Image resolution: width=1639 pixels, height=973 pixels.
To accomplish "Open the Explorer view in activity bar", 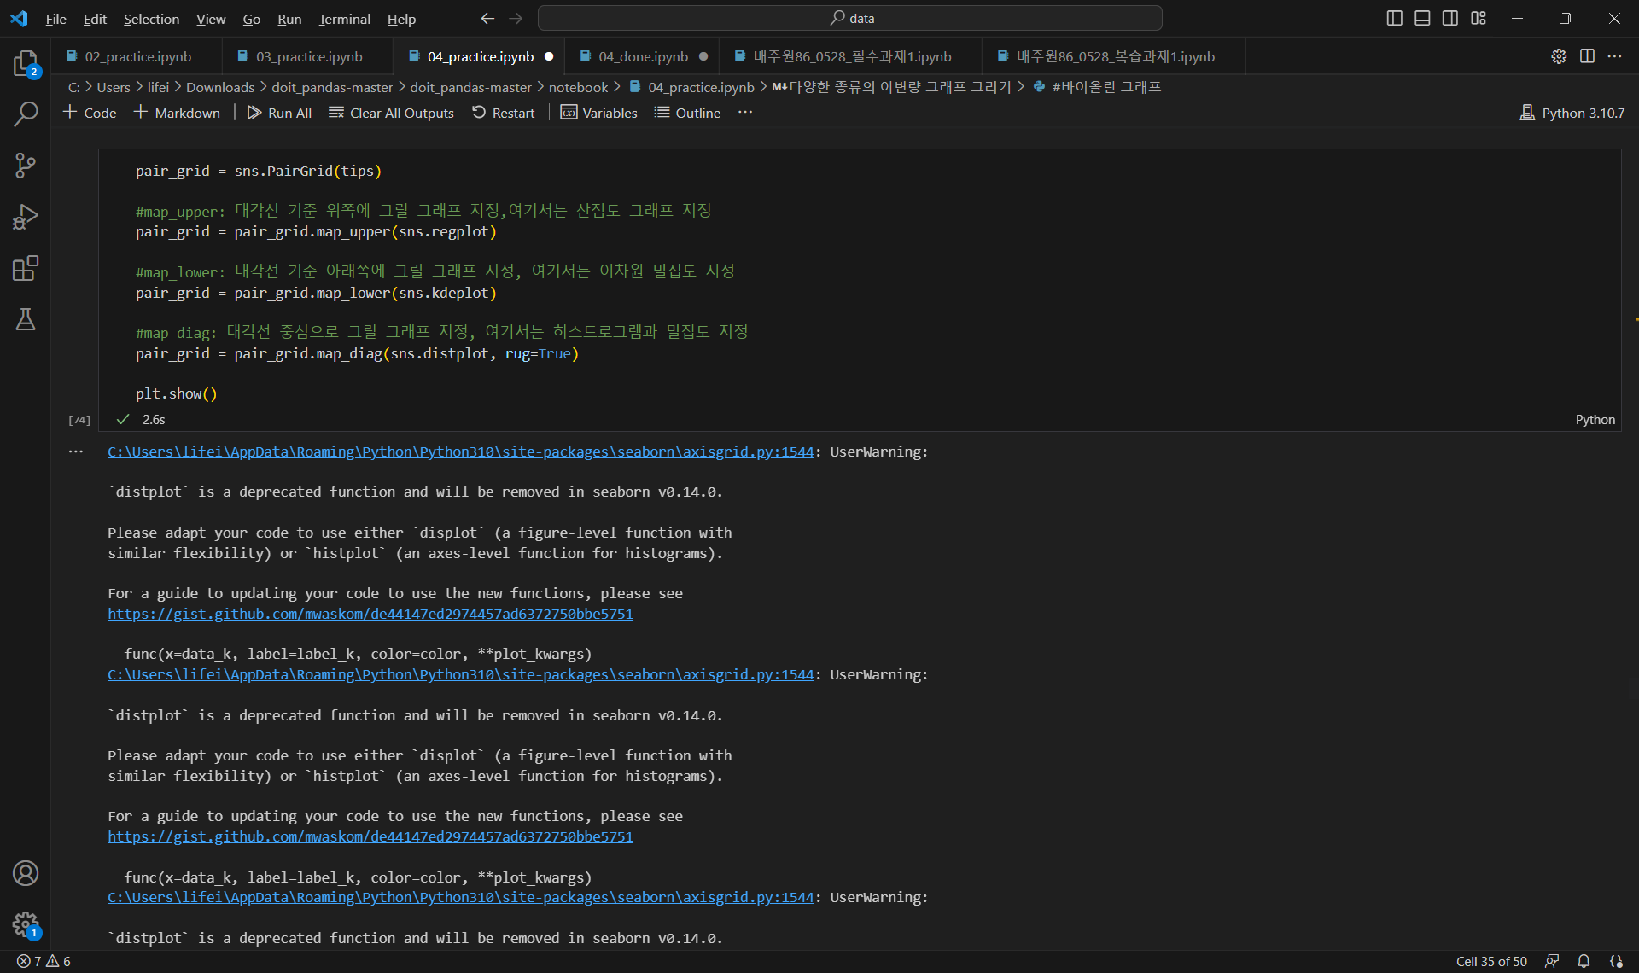I will (26, 63).
